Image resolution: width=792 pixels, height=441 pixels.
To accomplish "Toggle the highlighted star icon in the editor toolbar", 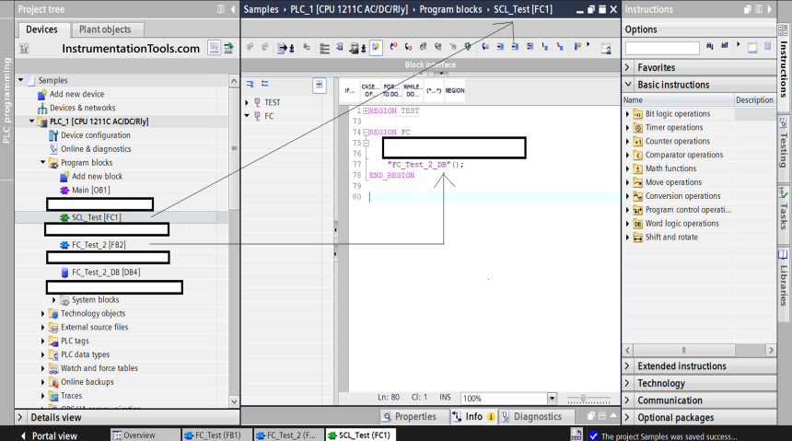I will pyautogui.click(x=376, y=48).
